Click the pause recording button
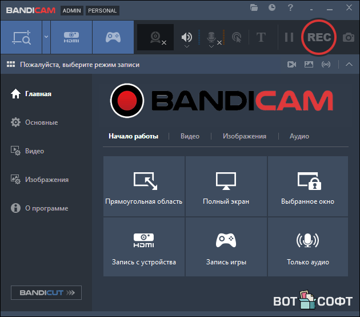The width and height of the screenshot is (360, 317). coord(289,37)
